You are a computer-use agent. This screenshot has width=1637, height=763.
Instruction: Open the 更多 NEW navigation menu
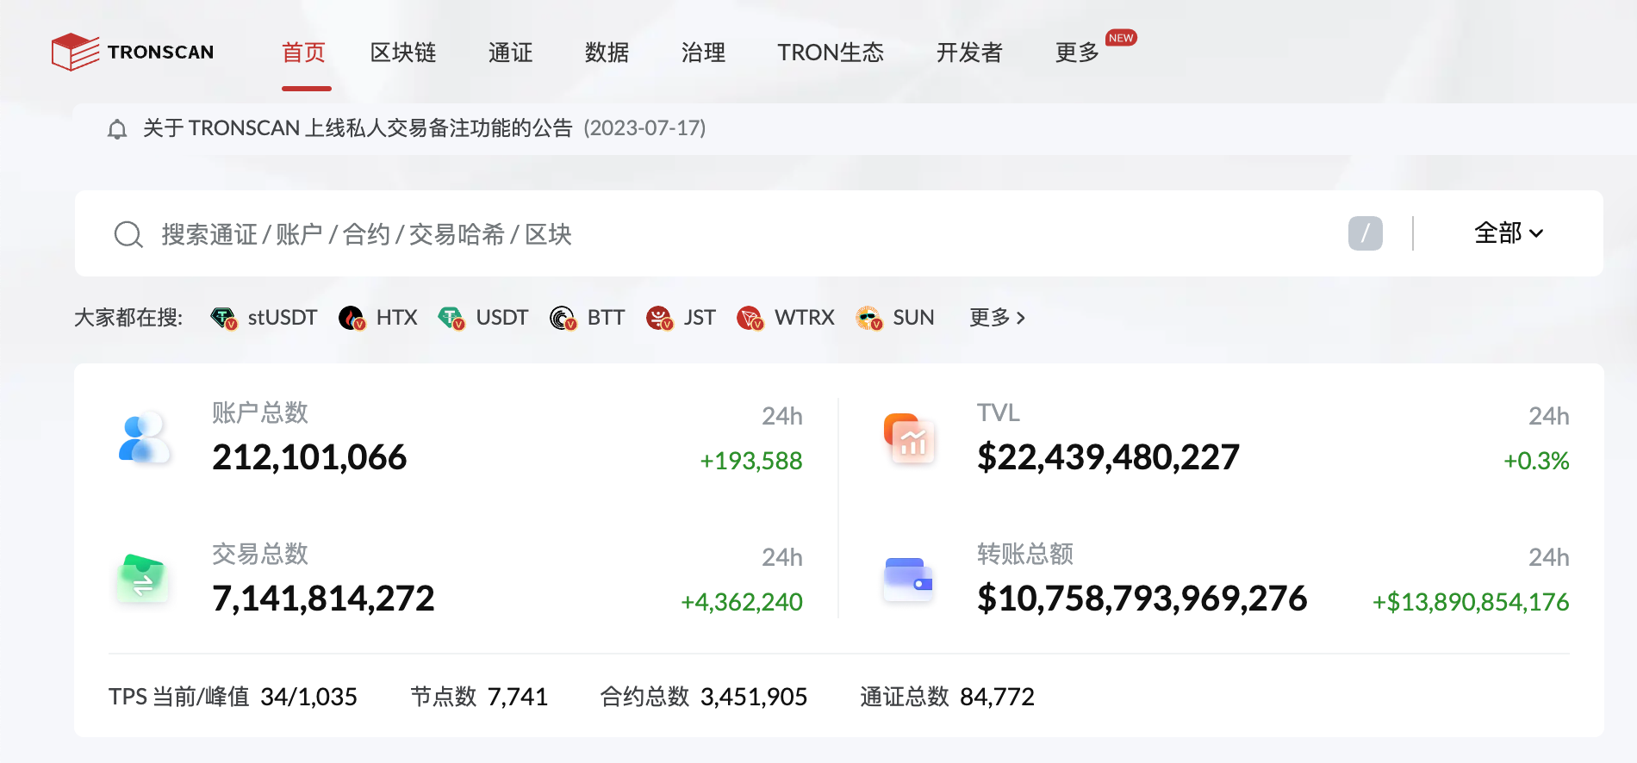(x=1077, y=53)
